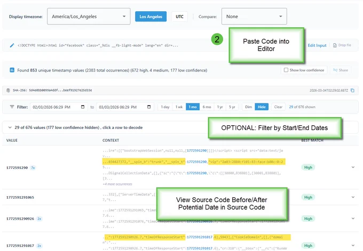
Task: Click the value 1772591290926
Action: click(20, 218)
